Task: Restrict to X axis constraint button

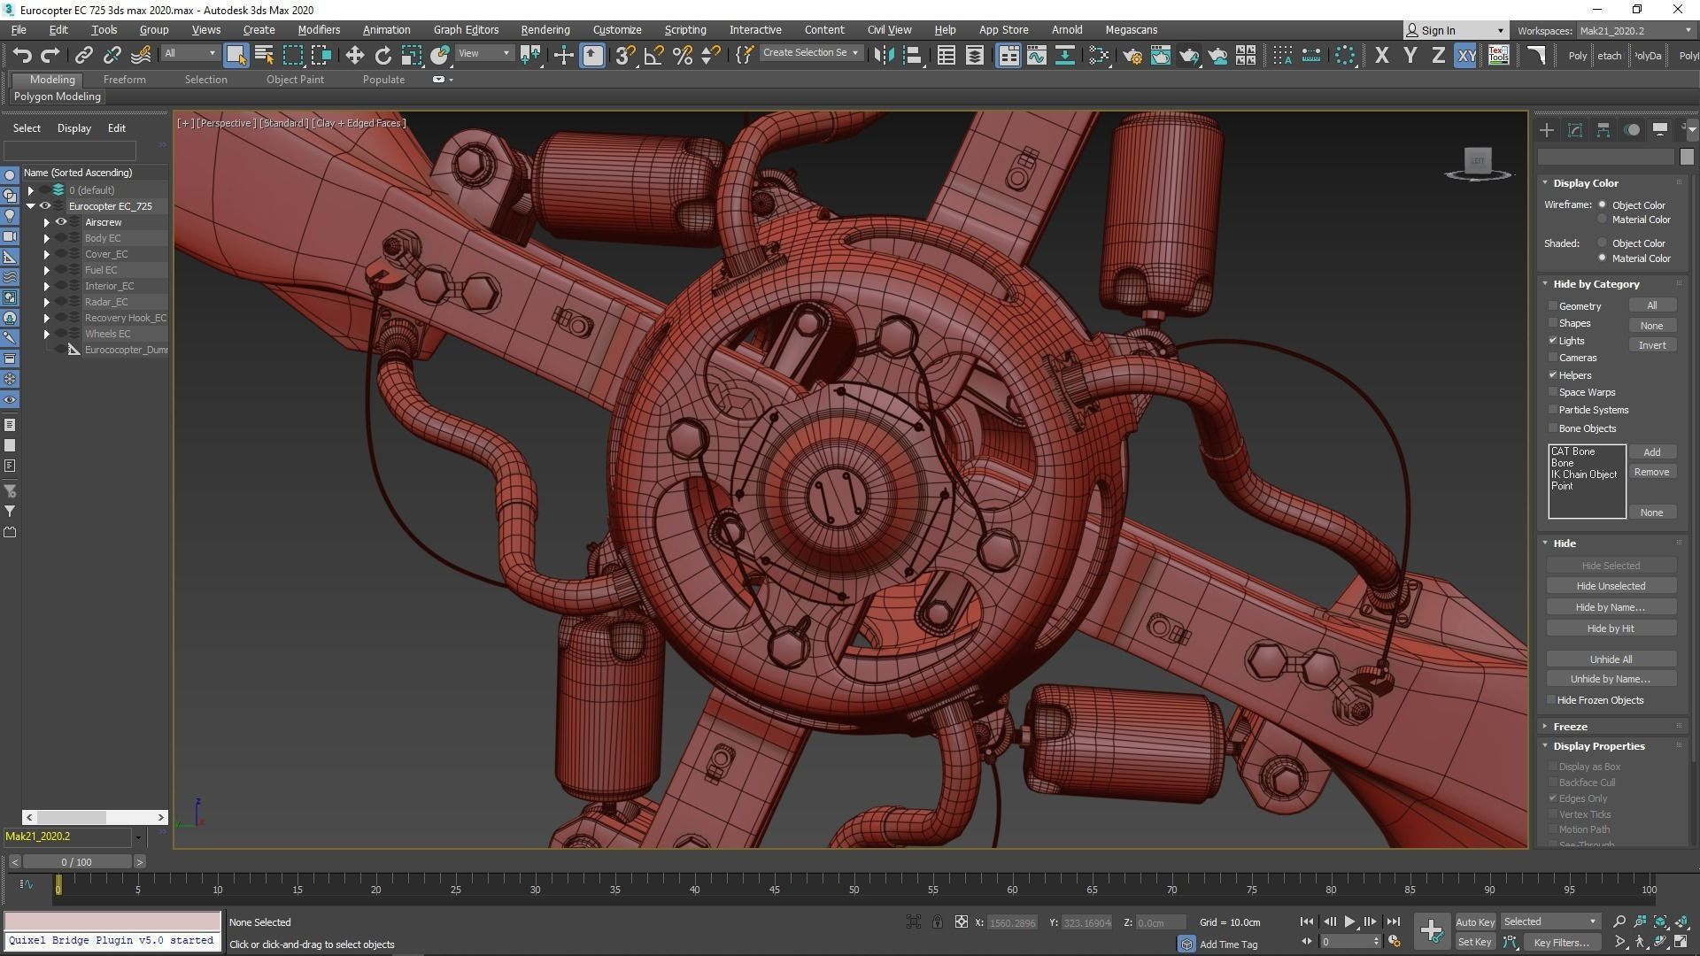Action: (1381, 55)
